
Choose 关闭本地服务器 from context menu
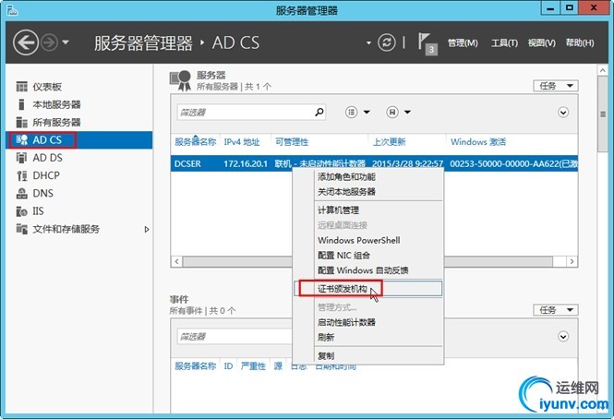point(346,192)
